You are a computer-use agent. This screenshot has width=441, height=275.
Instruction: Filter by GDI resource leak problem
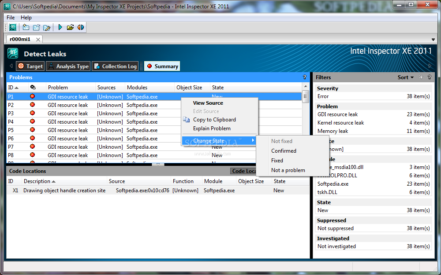(373, 114)
